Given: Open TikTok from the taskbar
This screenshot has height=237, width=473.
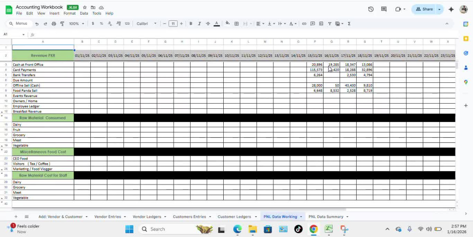Looking at the screenshot, I should coord(298,229).
